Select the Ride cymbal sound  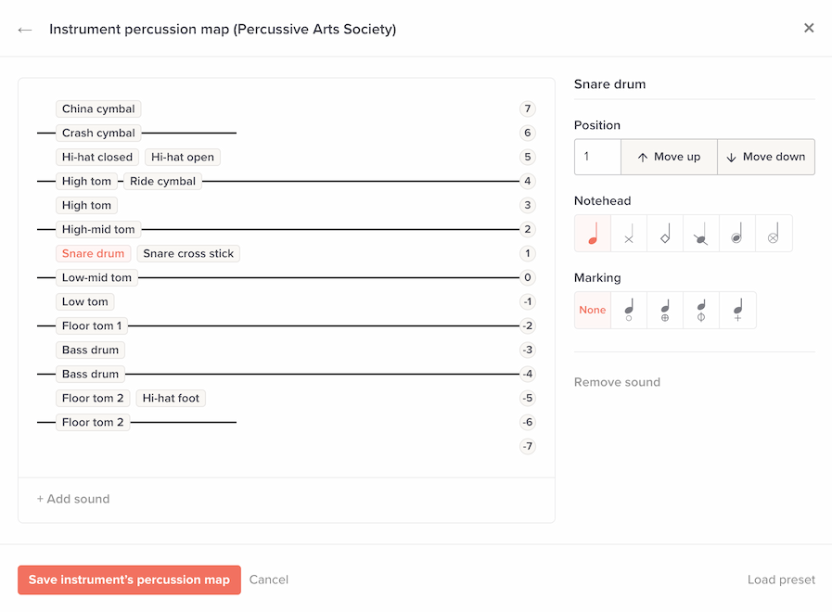pos(163,181)
